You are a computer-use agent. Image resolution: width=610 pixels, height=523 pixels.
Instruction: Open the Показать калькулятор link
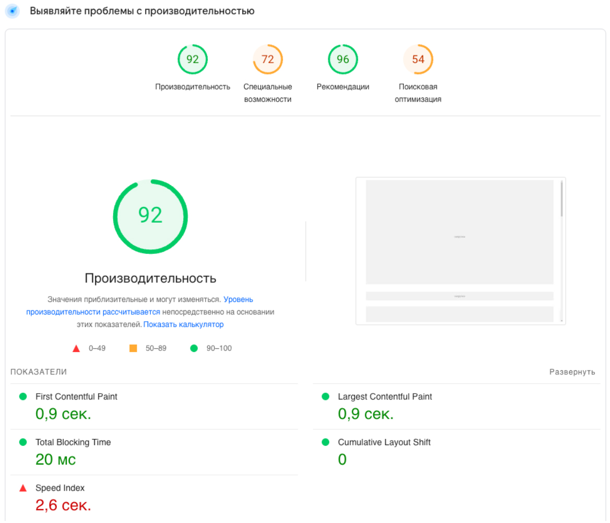pyautogui.click(x=183, y=324)
